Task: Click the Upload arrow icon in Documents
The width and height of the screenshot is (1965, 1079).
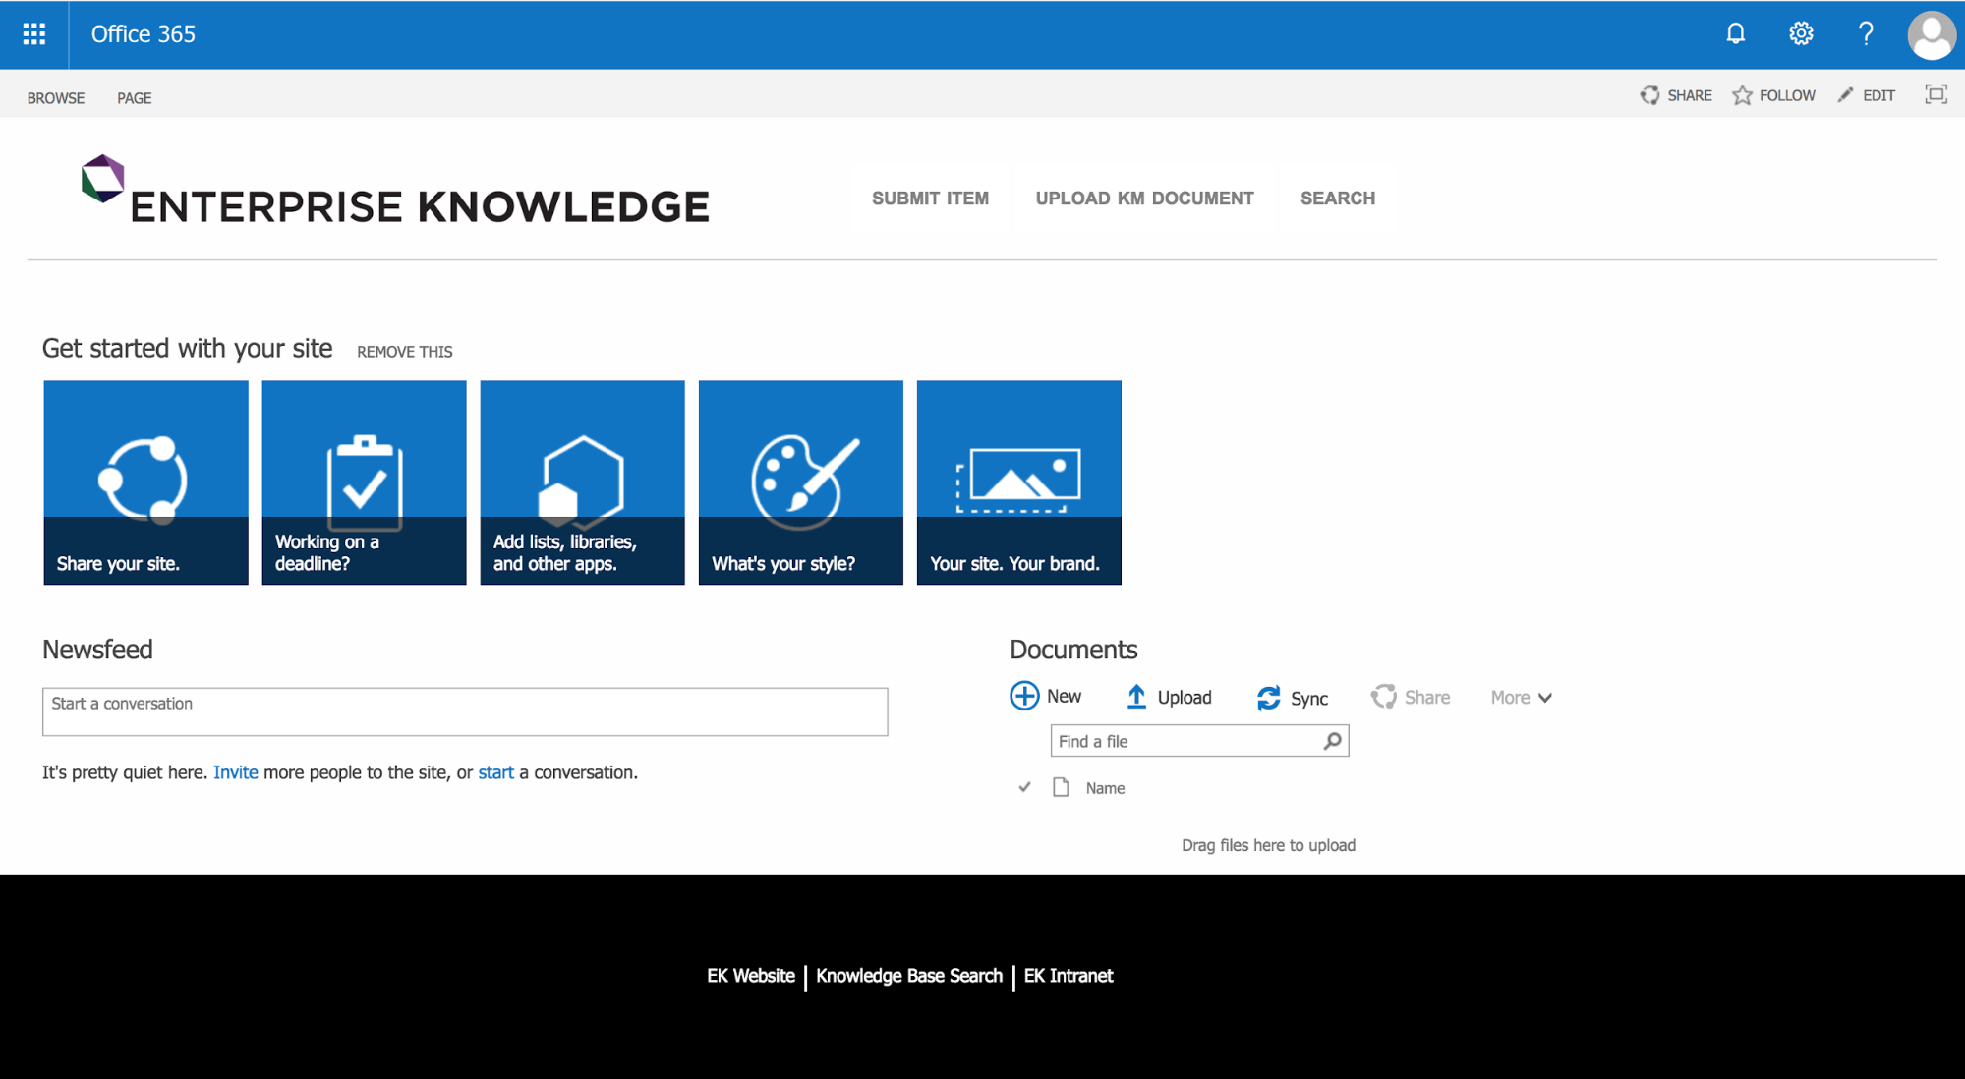Action: [1136, 697]
